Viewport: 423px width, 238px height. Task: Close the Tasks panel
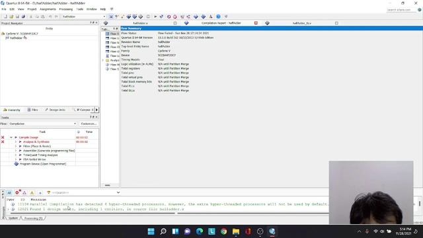tap(96, 117)
